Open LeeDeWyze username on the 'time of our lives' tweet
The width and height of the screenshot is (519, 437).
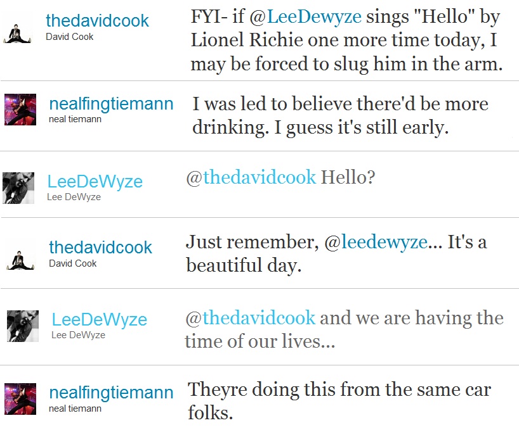pos(99,320)
